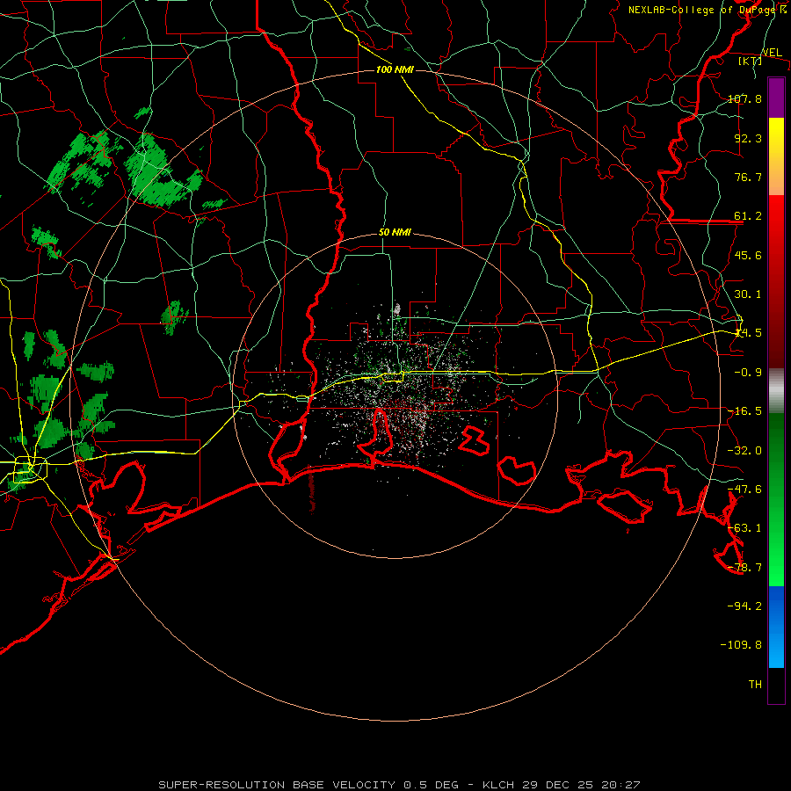The width and height of the screenshot is (791, 791).
Task: Click the 45.6 legend value
Action: pyautogui.click(x=748, y=255)
